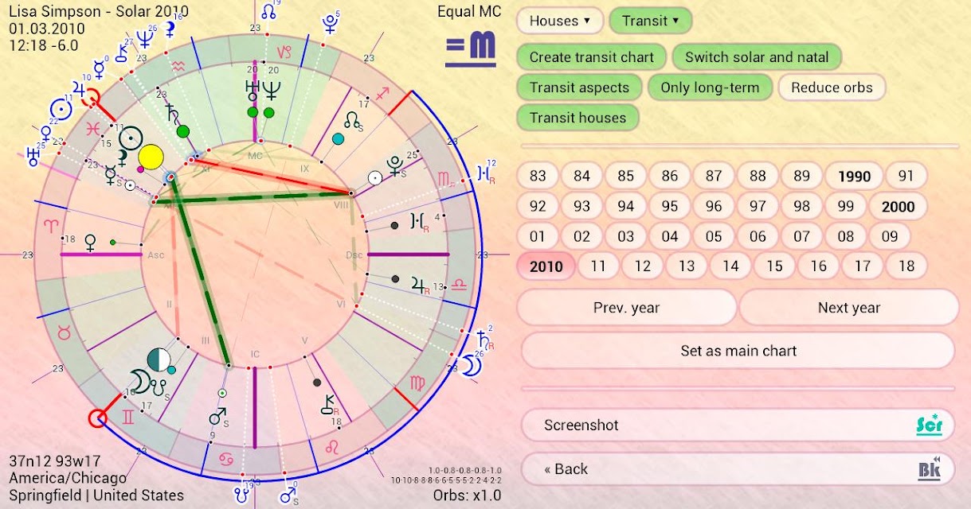Click Create transit chart button
The image size is (971, 509).
click(x=591, y=57)
